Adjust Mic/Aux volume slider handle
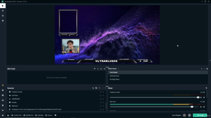The width and height of the screenshot is (211, 118). point(192,107)
